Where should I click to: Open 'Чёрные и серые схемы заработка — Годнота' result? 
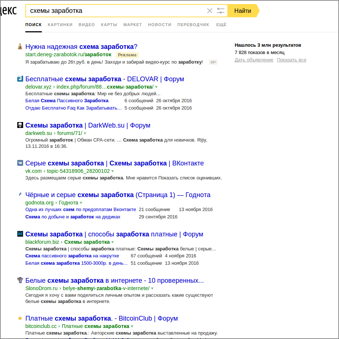118,195
